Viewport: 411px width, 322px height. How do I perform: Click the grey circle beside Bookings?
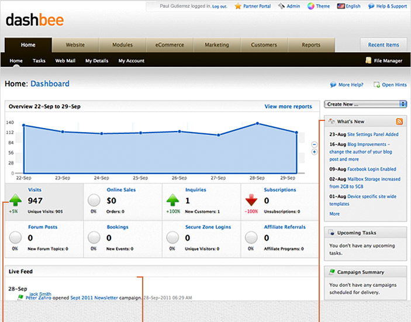click(x=94, y=237)
